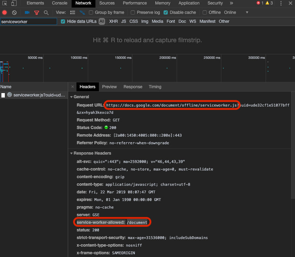The image size is (295, 257).
Task: Select the inspect element cursor icon
Action: (x=4, y=3)
